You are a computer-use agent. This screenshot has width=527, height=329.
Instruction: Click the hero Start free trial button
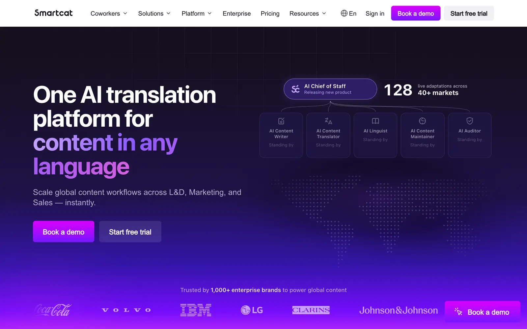(130, 232)
